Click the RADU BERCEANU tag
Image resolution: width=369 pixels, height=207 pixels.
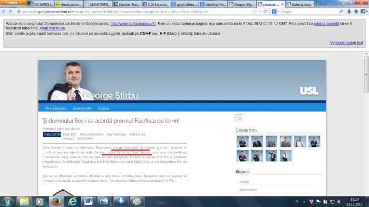tap(92, 134)
